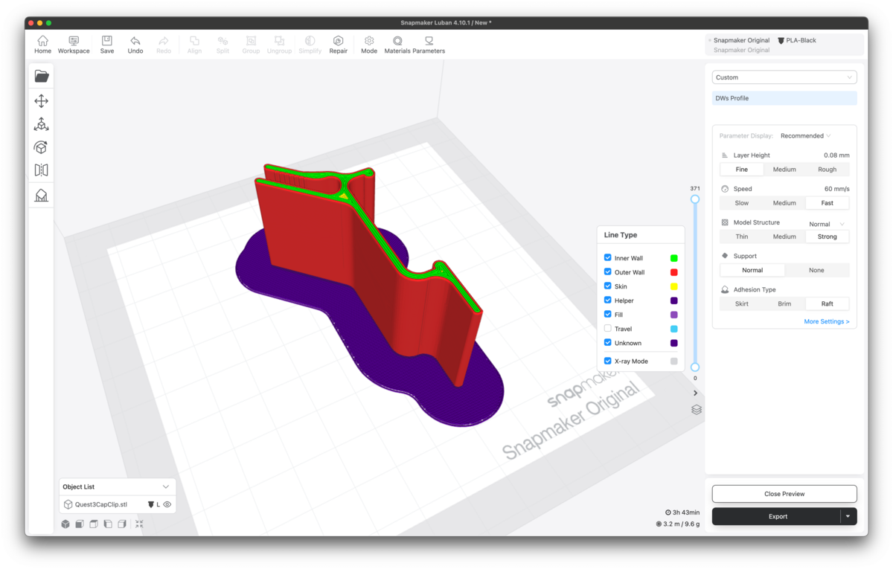The width and height of the screenshot is (893, 569).
Task: Click the Split toolbar icon
Action: [x=223, y=45]
